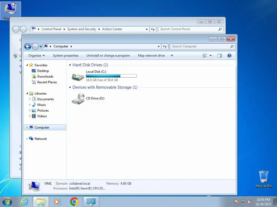Screen dimensions: 277x207
Task: Open the Start menu
Action: tap(7, 202)
